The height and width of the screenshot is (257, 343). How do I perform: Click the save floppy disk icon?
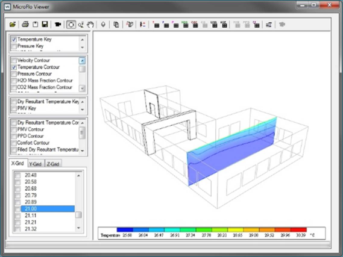[45, 24]
